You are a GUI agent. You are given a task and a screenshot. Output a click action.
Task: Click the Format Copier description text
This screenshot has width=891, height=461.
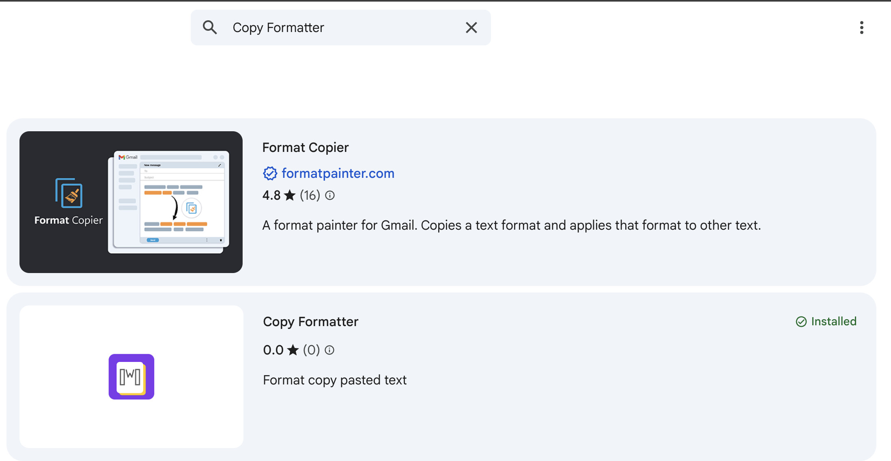tap(512, 225)
